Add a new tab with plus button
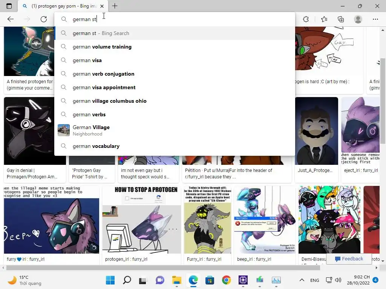This screenshot has width=386, height=289. 115,6
